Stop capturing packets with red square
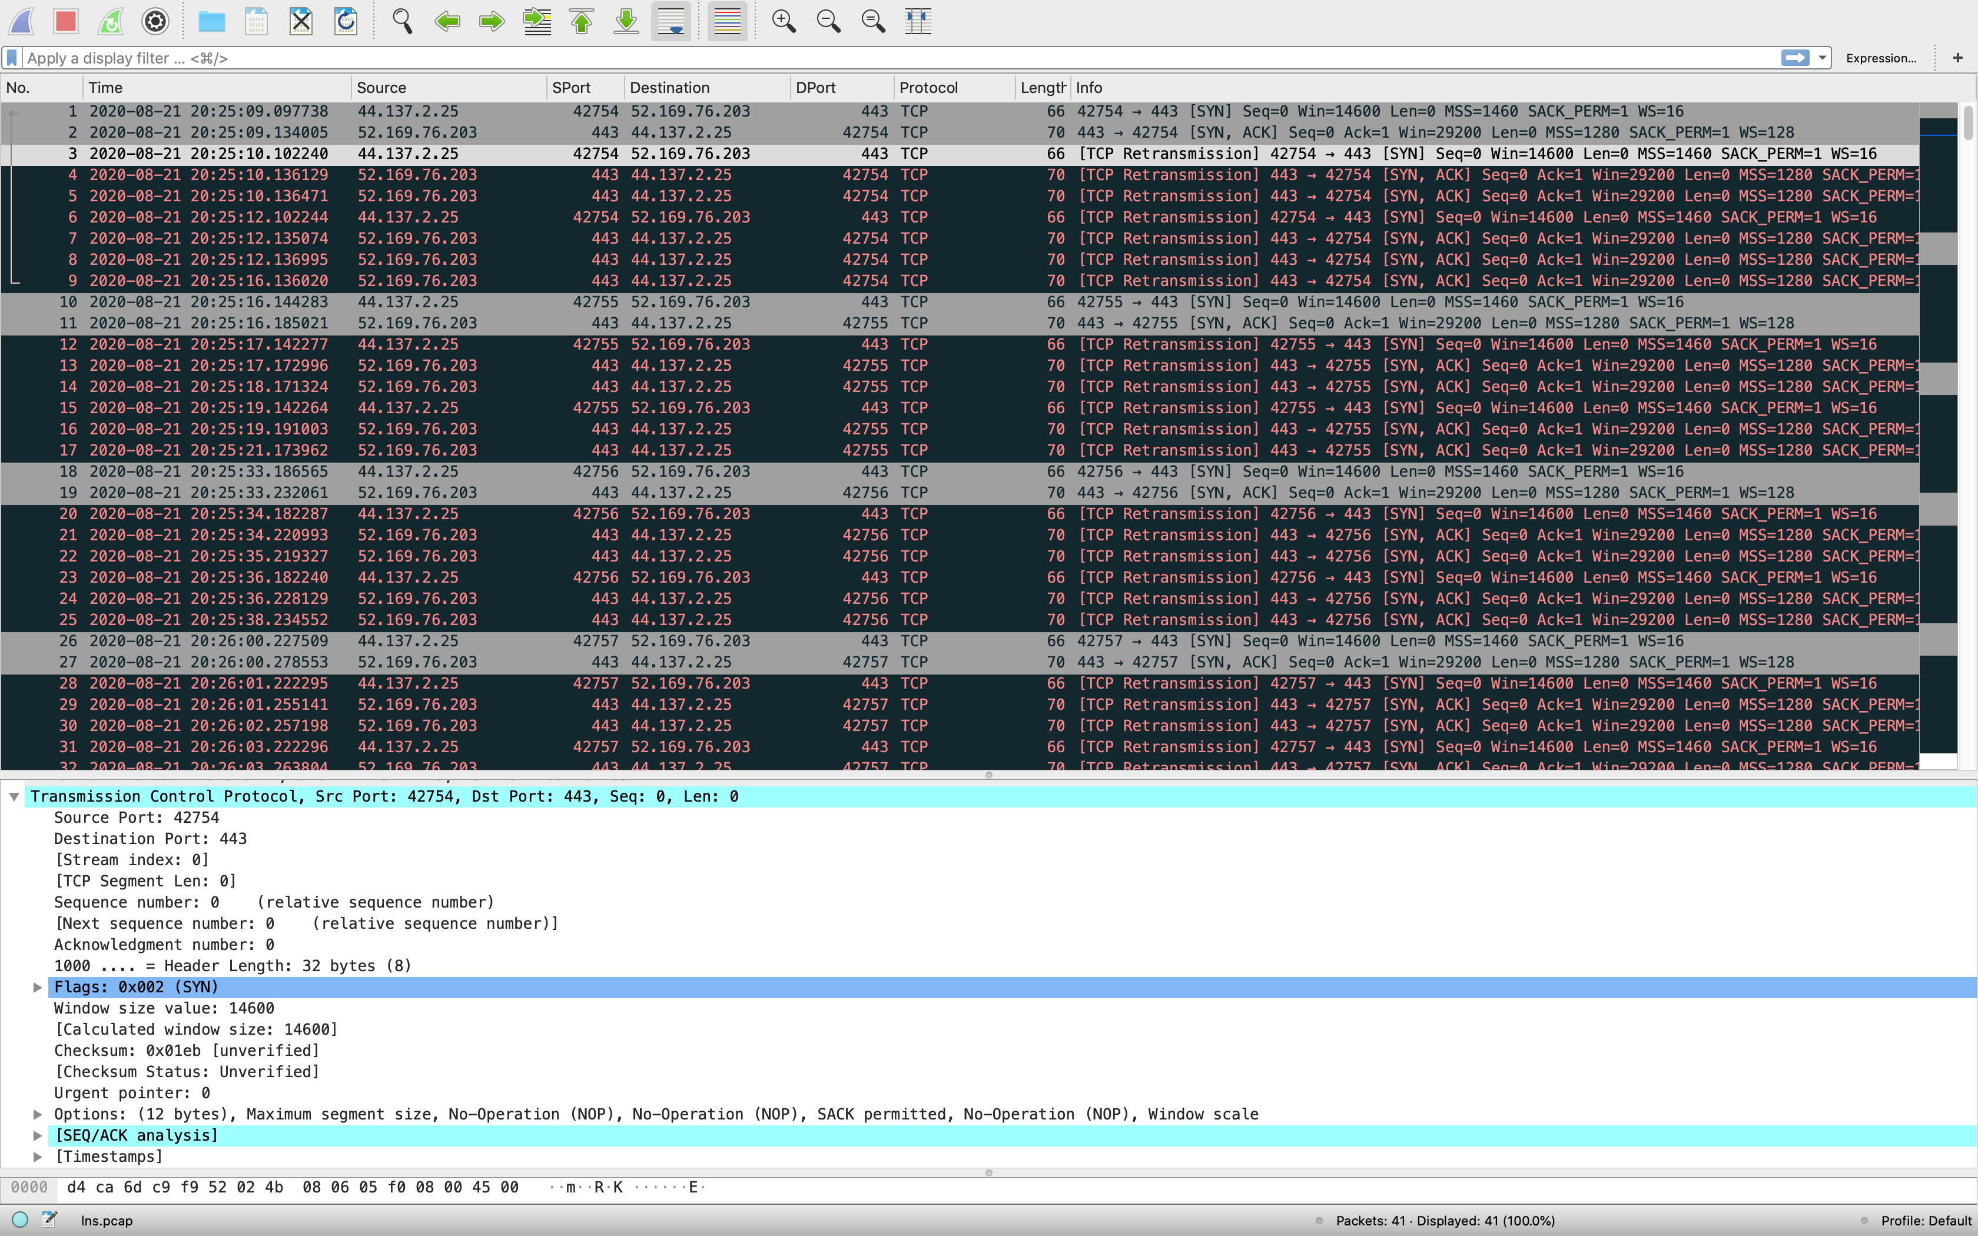The image size is (1978, 1236). (65, 21)
